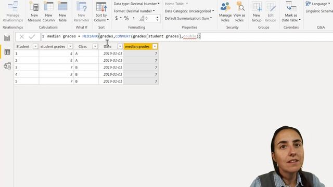Viewport: 333px width, 187px height.
Task: Select the student grades column header
Action: tap(53, 46)
